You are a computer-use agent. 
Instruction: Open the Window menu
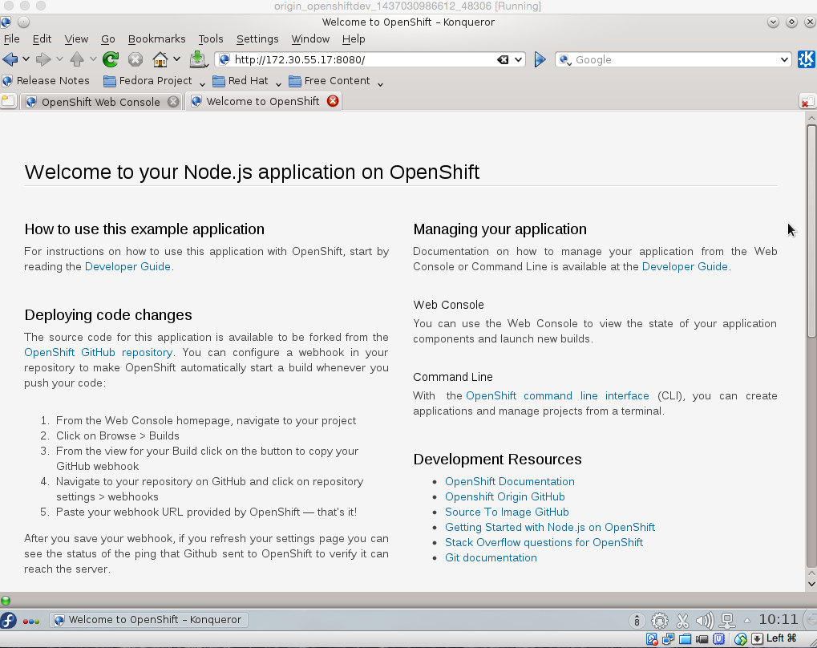(310, 39)
